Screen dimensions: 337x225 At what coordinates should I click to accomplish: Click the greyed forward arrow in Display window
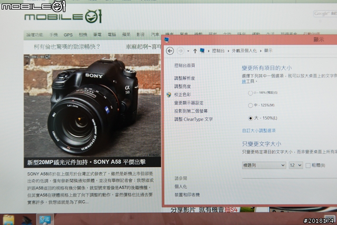coord(180,51)
